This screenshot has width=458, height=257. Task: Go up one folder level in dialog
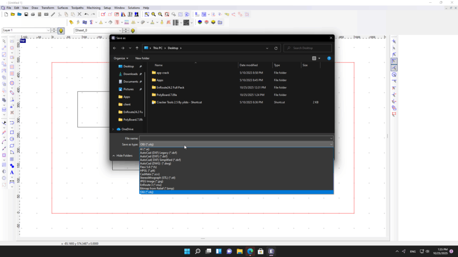point(137,48)
